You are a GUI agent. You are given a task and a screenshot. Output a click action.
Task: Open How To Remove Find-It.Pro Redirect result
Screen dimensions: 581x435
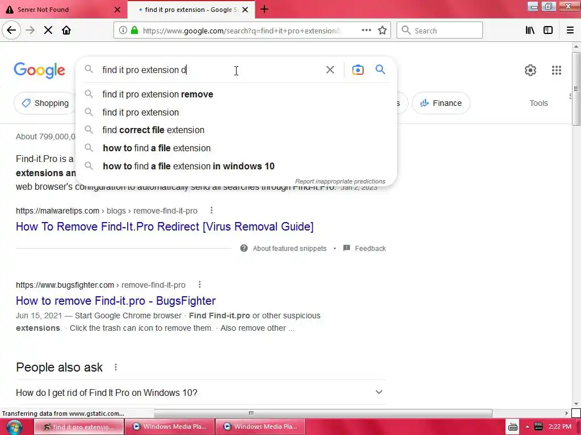pos(165,227)
